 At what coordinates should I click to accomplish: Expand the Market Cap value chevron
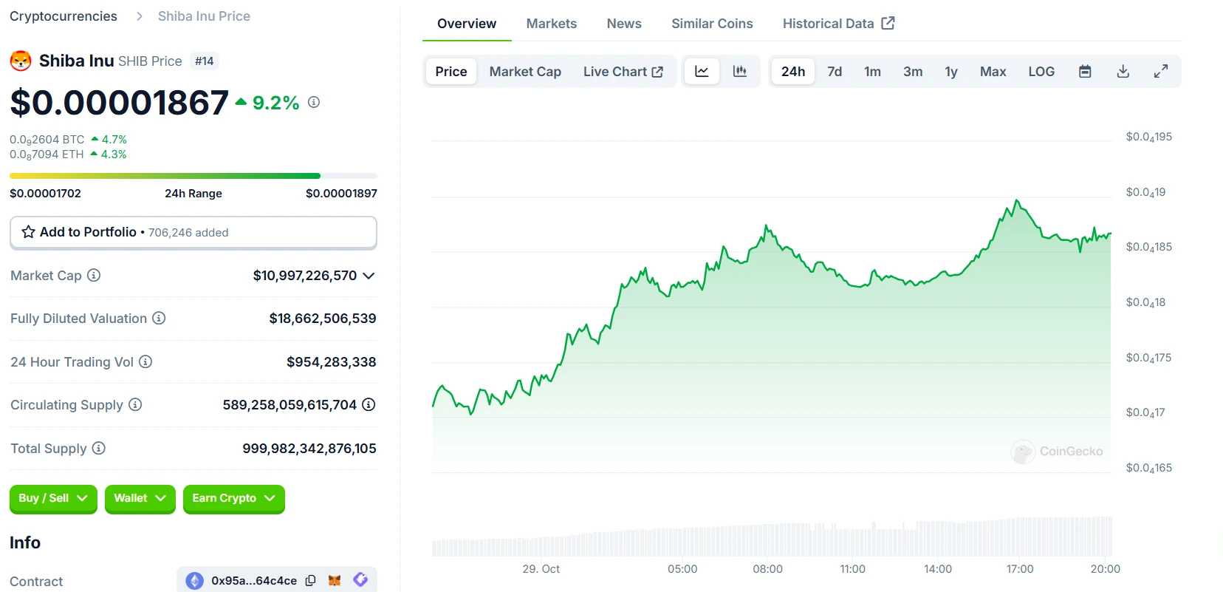[369, 276]
